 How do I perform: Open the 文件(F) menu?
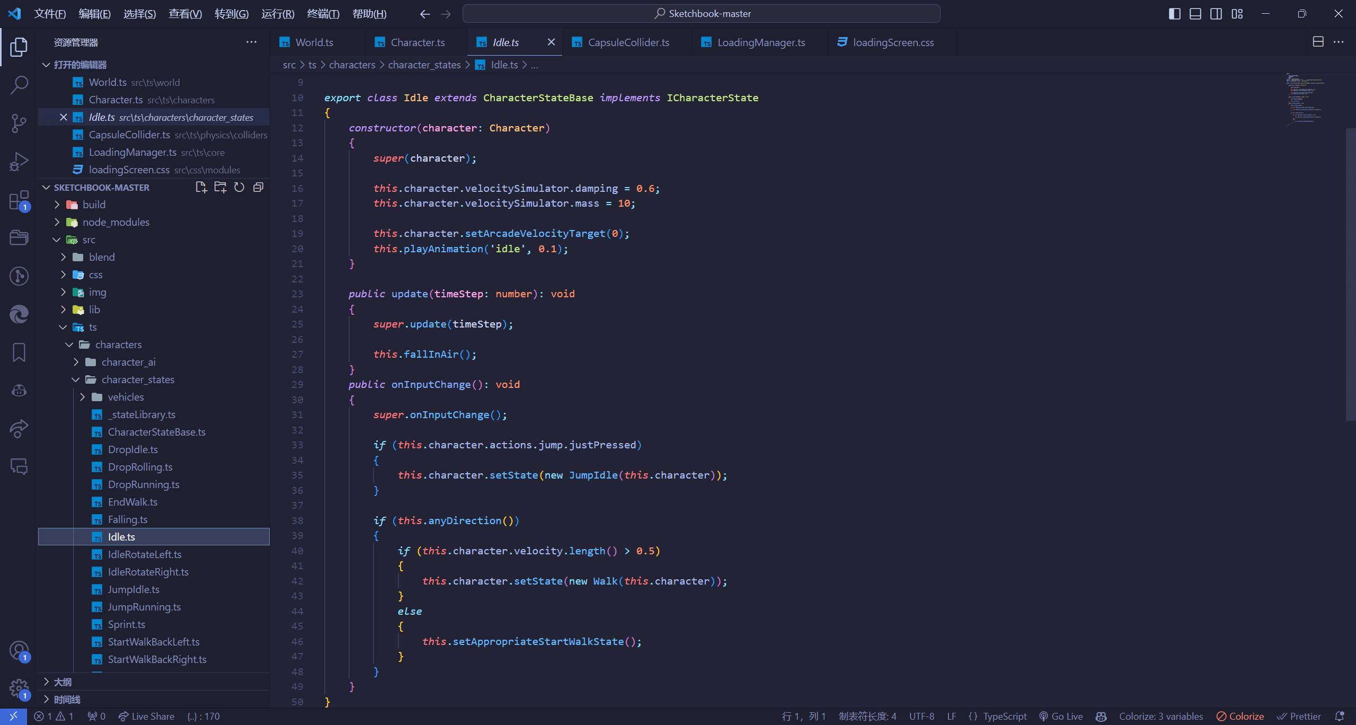click(50, 14)
